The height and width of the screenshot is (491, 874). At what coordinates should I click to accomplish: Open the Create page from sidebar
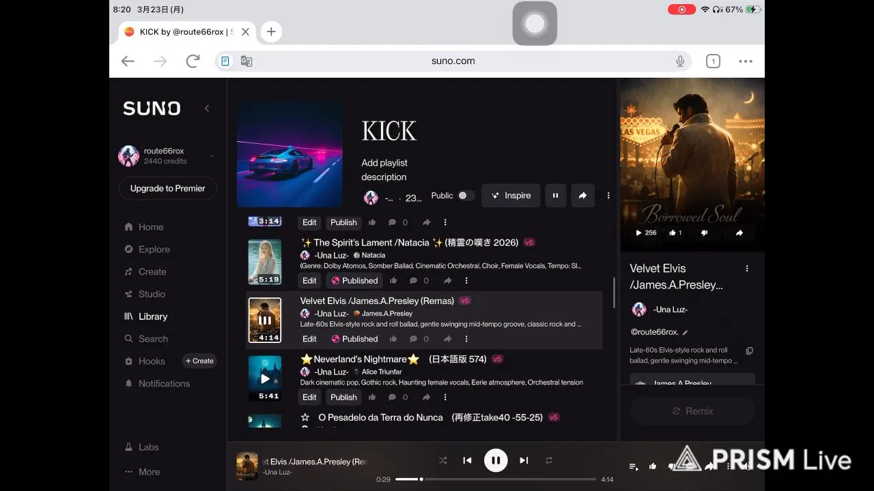(x=145, y=271)
